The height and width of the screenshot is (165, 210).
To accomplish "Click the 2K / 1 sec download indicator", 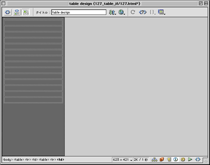I will (141, 160).
